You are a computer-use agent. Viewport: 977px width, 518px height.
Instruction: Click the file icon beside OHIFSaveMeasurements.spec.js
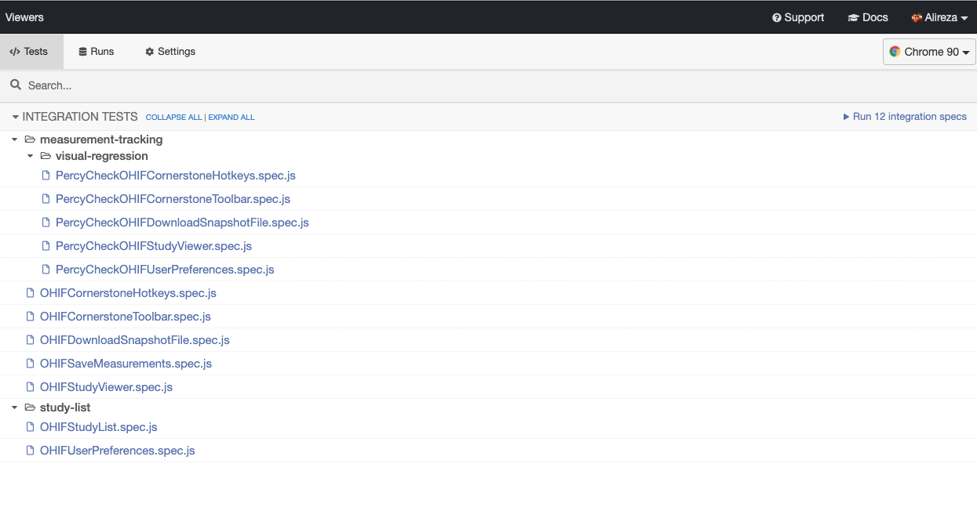tap(31, 364)
